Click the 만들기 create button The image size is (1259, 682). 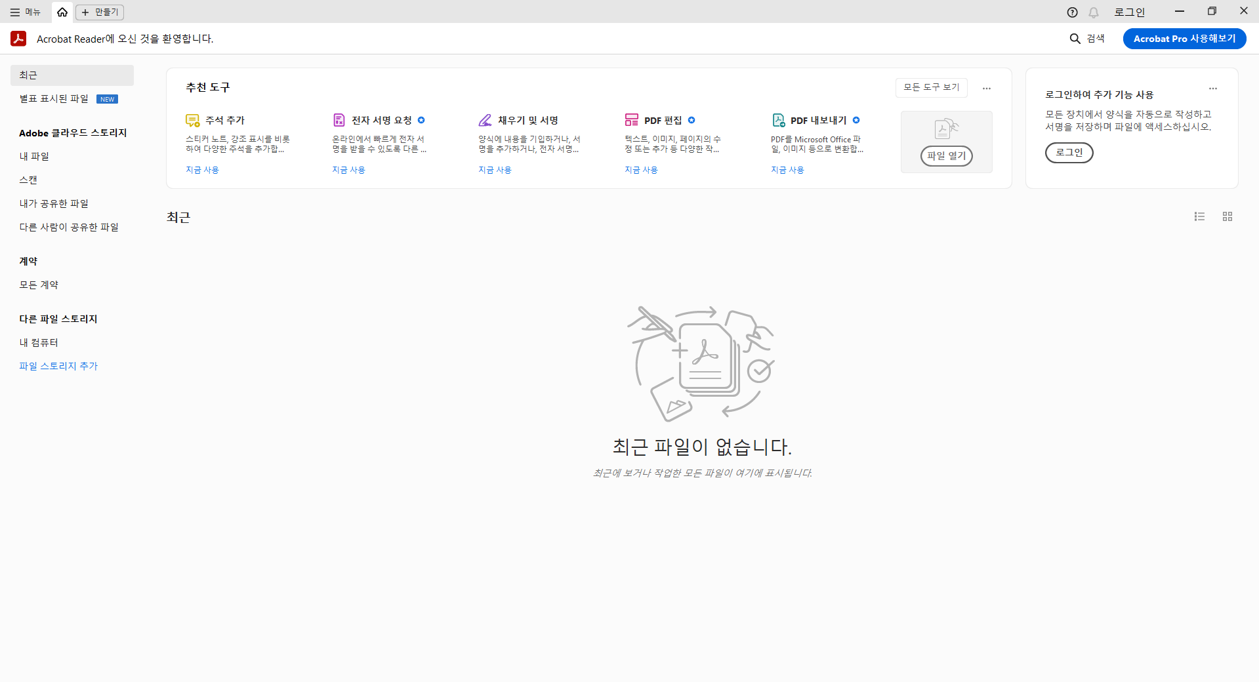click(x=100, y=12)
